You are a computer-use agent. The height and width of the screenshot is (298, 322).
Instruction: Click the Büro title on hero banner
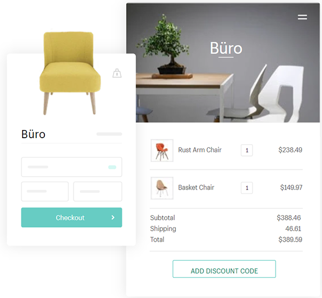(x=226, y=48)
